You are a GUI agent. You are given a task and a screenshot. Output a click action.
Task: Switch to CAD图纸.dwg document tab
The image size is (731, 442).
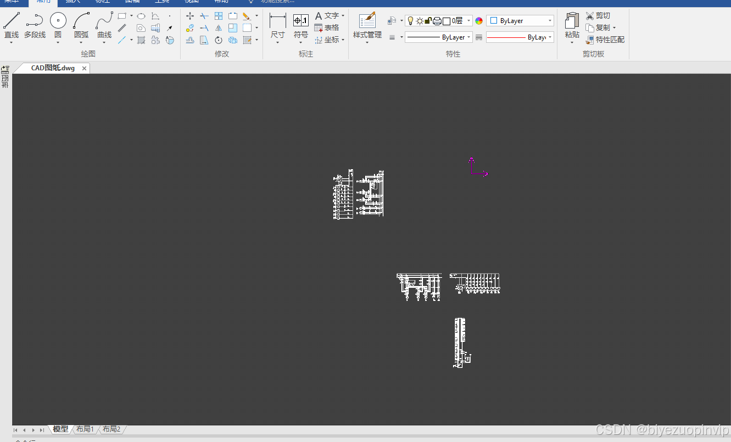(53, 68)
